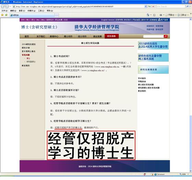Screen dimensions: 192x180
Task: Click the 用户登录 icon link
Action: pyautogui.click(x=163, y=20)
